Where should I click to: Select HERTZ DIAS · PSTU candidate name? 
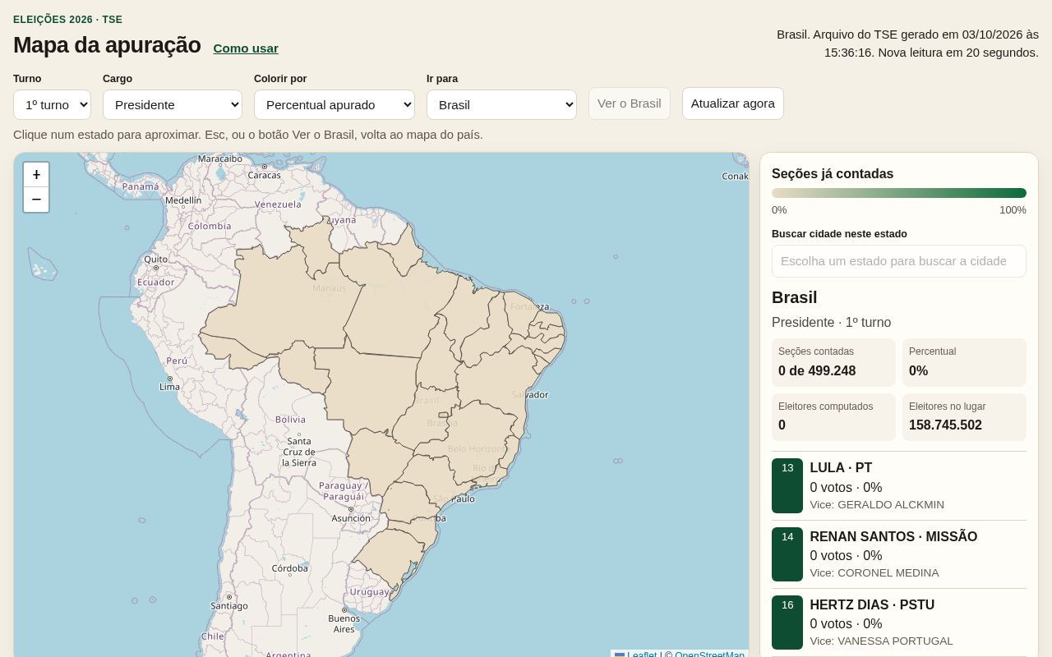click(872, 604)
